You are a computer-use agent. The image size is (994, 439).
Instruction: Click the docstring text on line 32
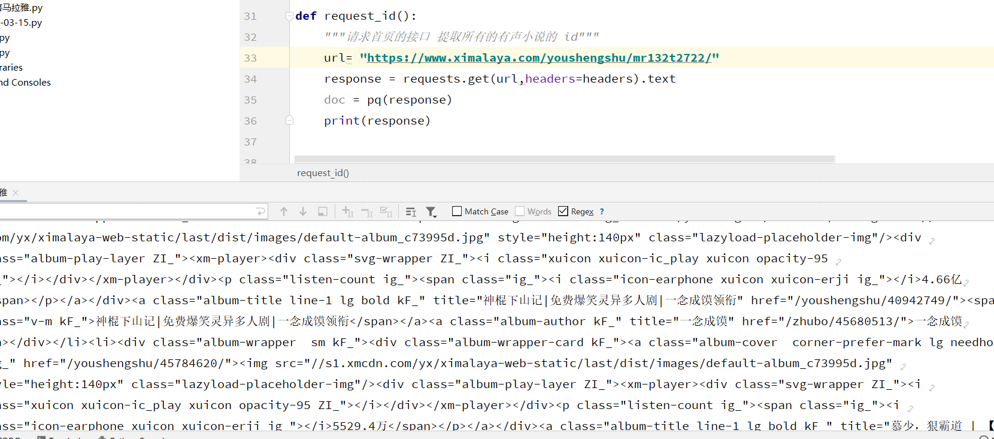click(x=461, y=37)
